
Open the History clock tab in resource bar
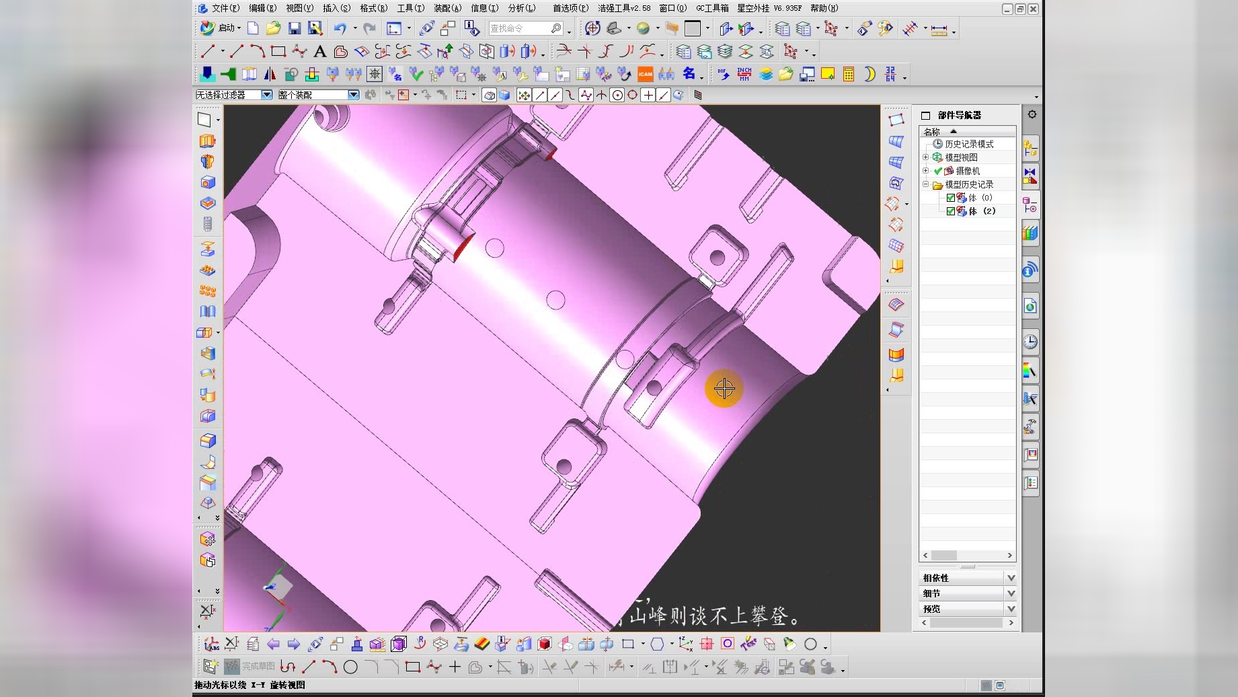(x=1030, y=342)
